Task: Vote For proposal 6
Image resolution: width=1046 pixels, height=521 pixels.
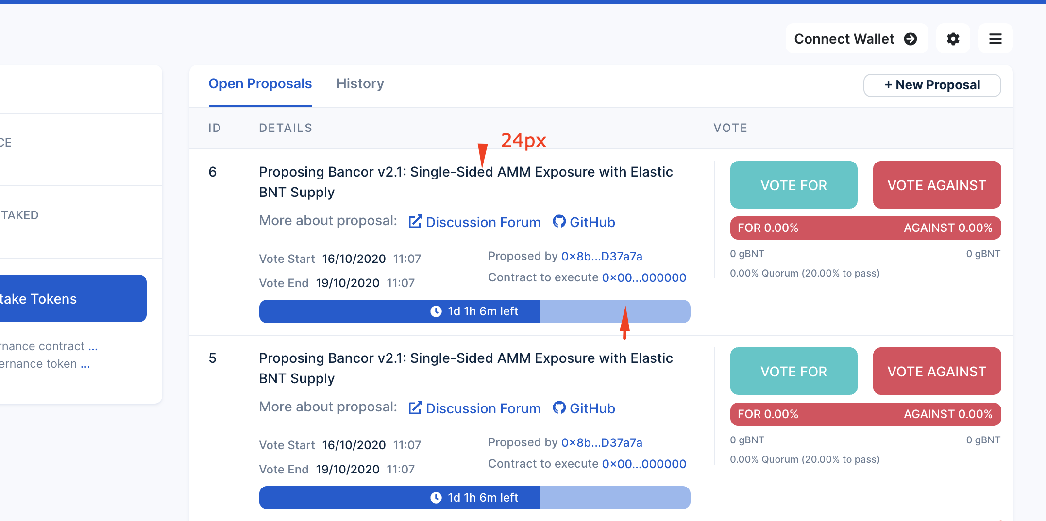Action: tap(793, 185)
